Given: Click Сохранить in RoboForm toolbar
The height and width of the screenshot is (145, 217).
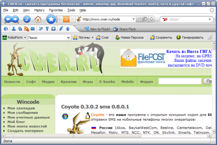Looking at the screenshot, I should click(x=161, y=38).
